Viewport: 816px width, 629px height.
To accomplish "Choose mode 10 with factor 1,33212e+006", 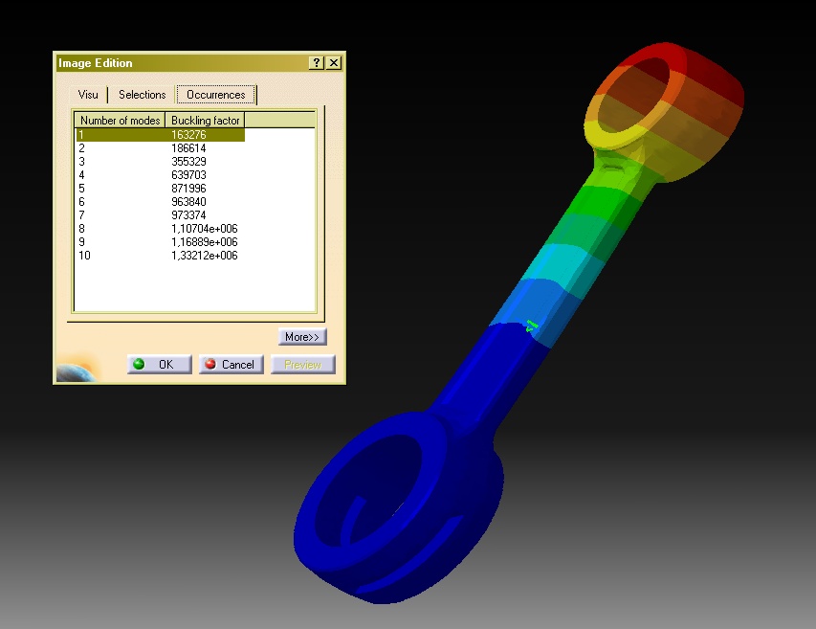I will pyautogui.click(x=160, y=256).
